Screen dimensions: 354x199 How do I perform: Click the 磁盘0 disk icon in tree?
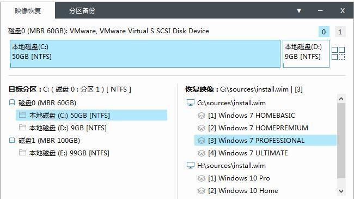tap(12, 102)
